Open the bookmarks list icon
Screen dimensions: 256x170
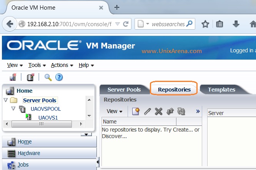tap(219, 24)
